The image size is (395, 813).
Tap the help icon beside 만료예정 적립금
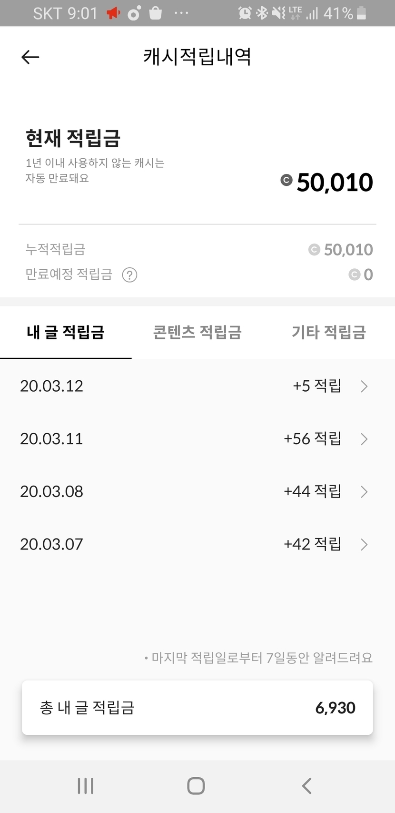129,275
